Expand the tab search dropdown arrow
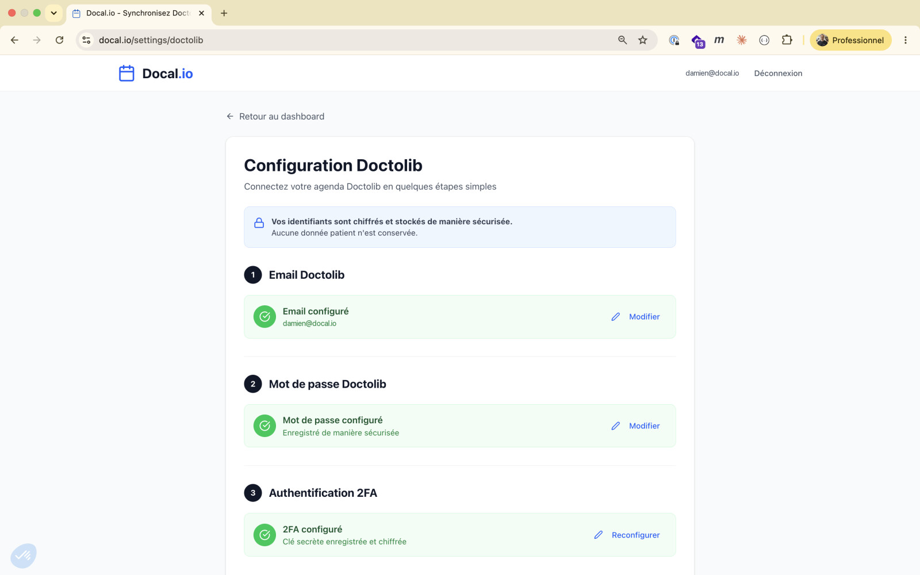This screenshot has width=920, height=575. tap(53, 13)
